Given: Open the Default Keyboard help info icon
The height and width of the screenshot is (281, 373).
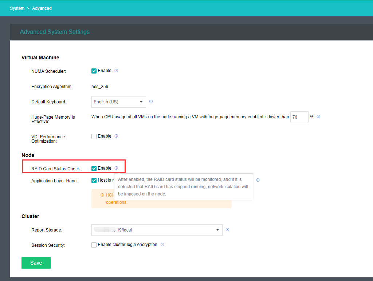Looking at the screenshot, I should [x=151, y=102].
